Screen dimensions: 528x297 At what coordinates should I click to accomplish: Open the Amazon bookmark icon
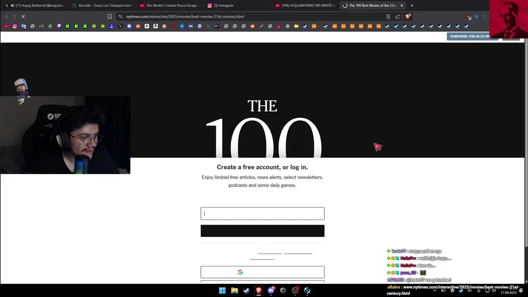pos(156,26)
